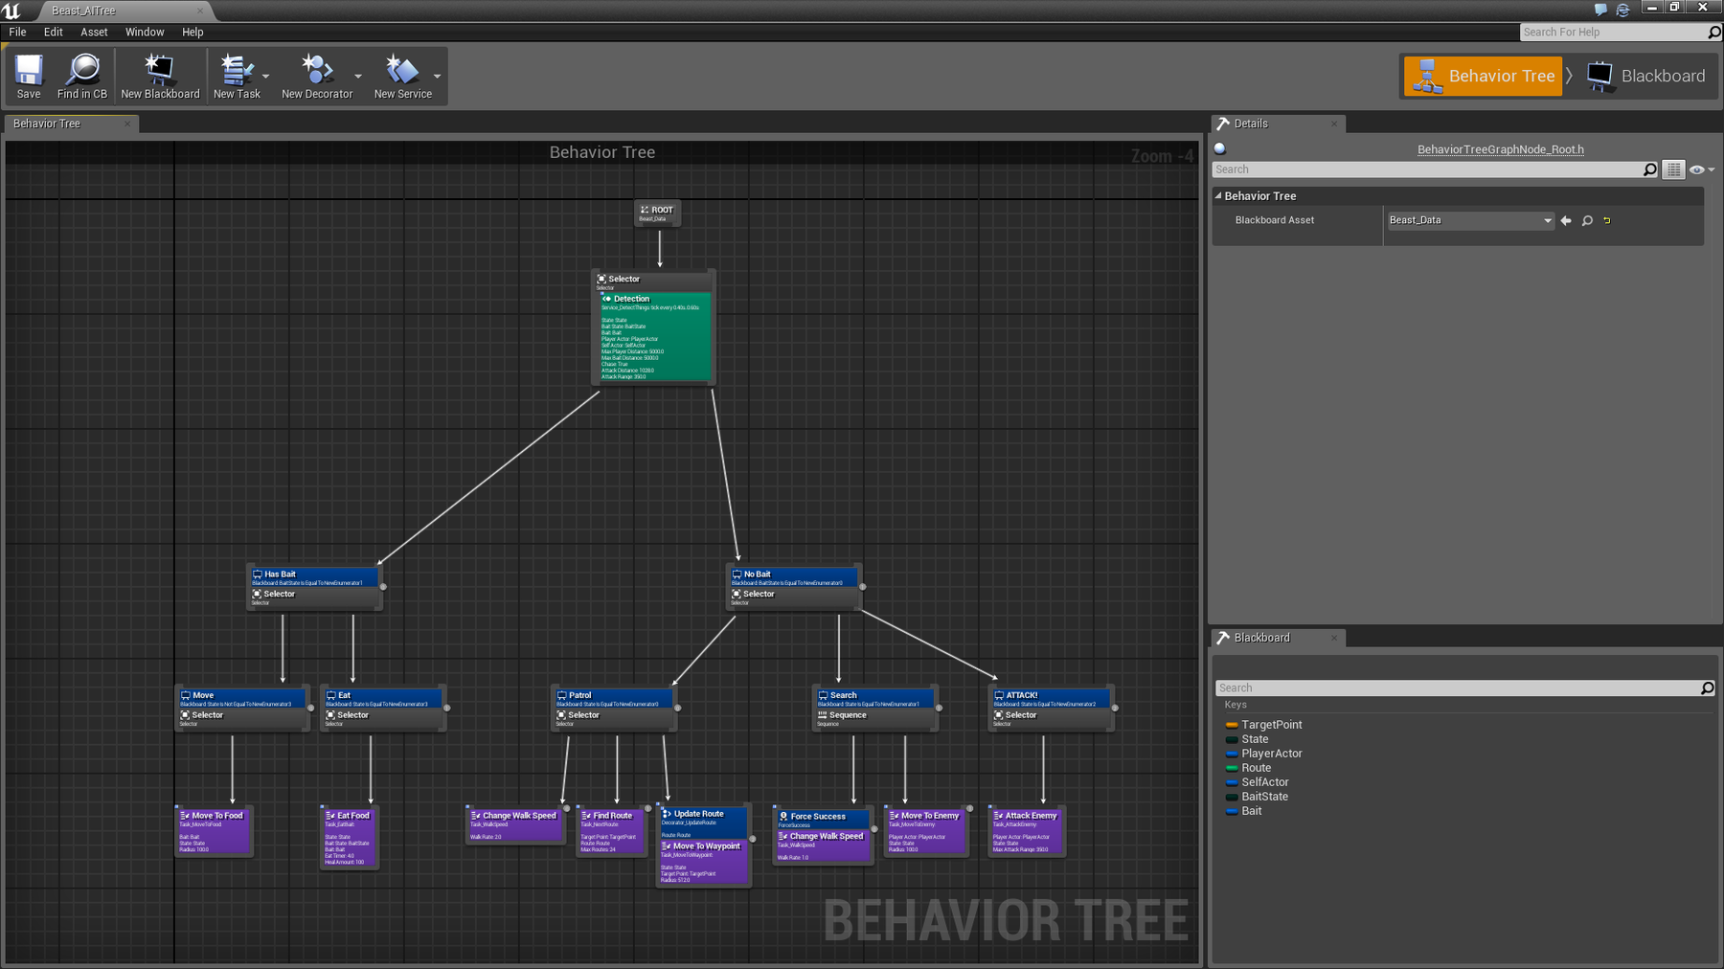1724x969 pixels.
Task: Open New Task dropdown arrow
Action: click(266, 77)
